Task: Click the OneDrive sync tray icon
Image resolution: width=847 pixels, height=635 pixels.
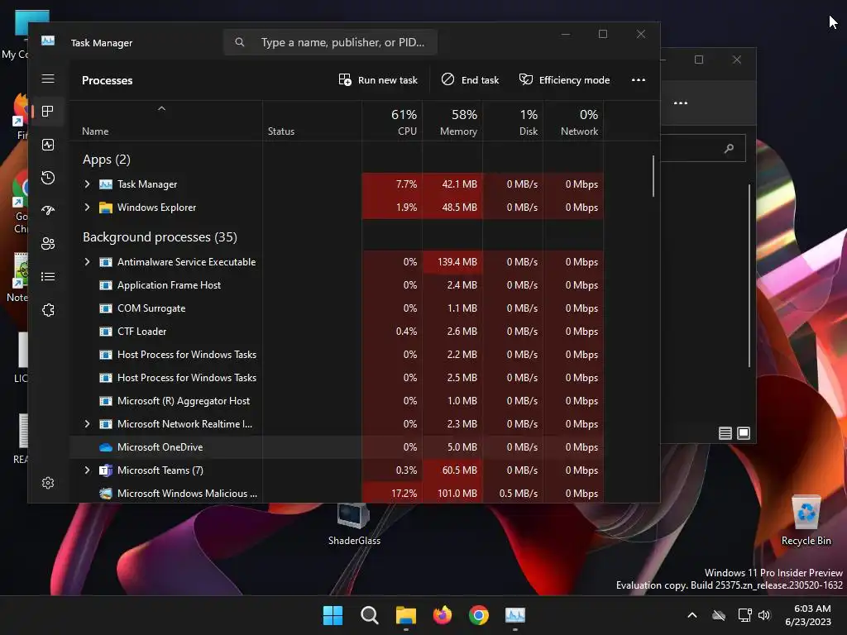Action: [719, 615]
